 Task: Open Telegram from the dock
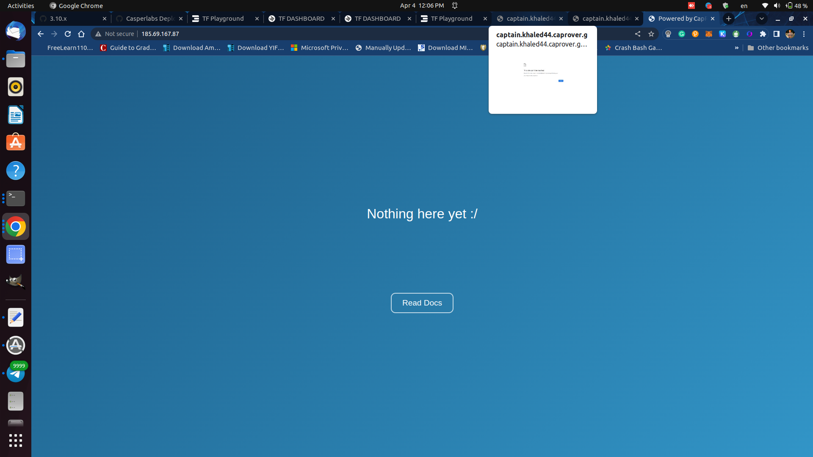(16, 374)
